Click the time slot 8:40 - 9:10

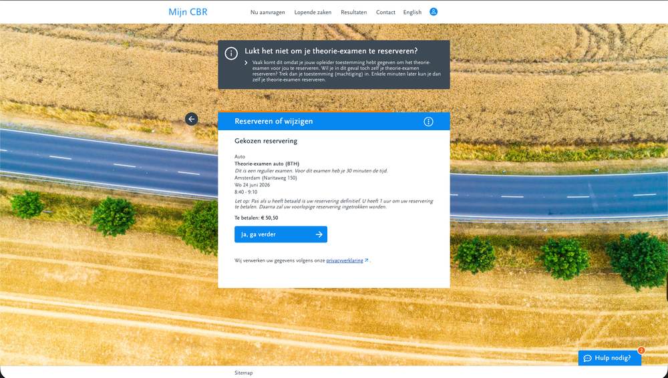(246, 192)
